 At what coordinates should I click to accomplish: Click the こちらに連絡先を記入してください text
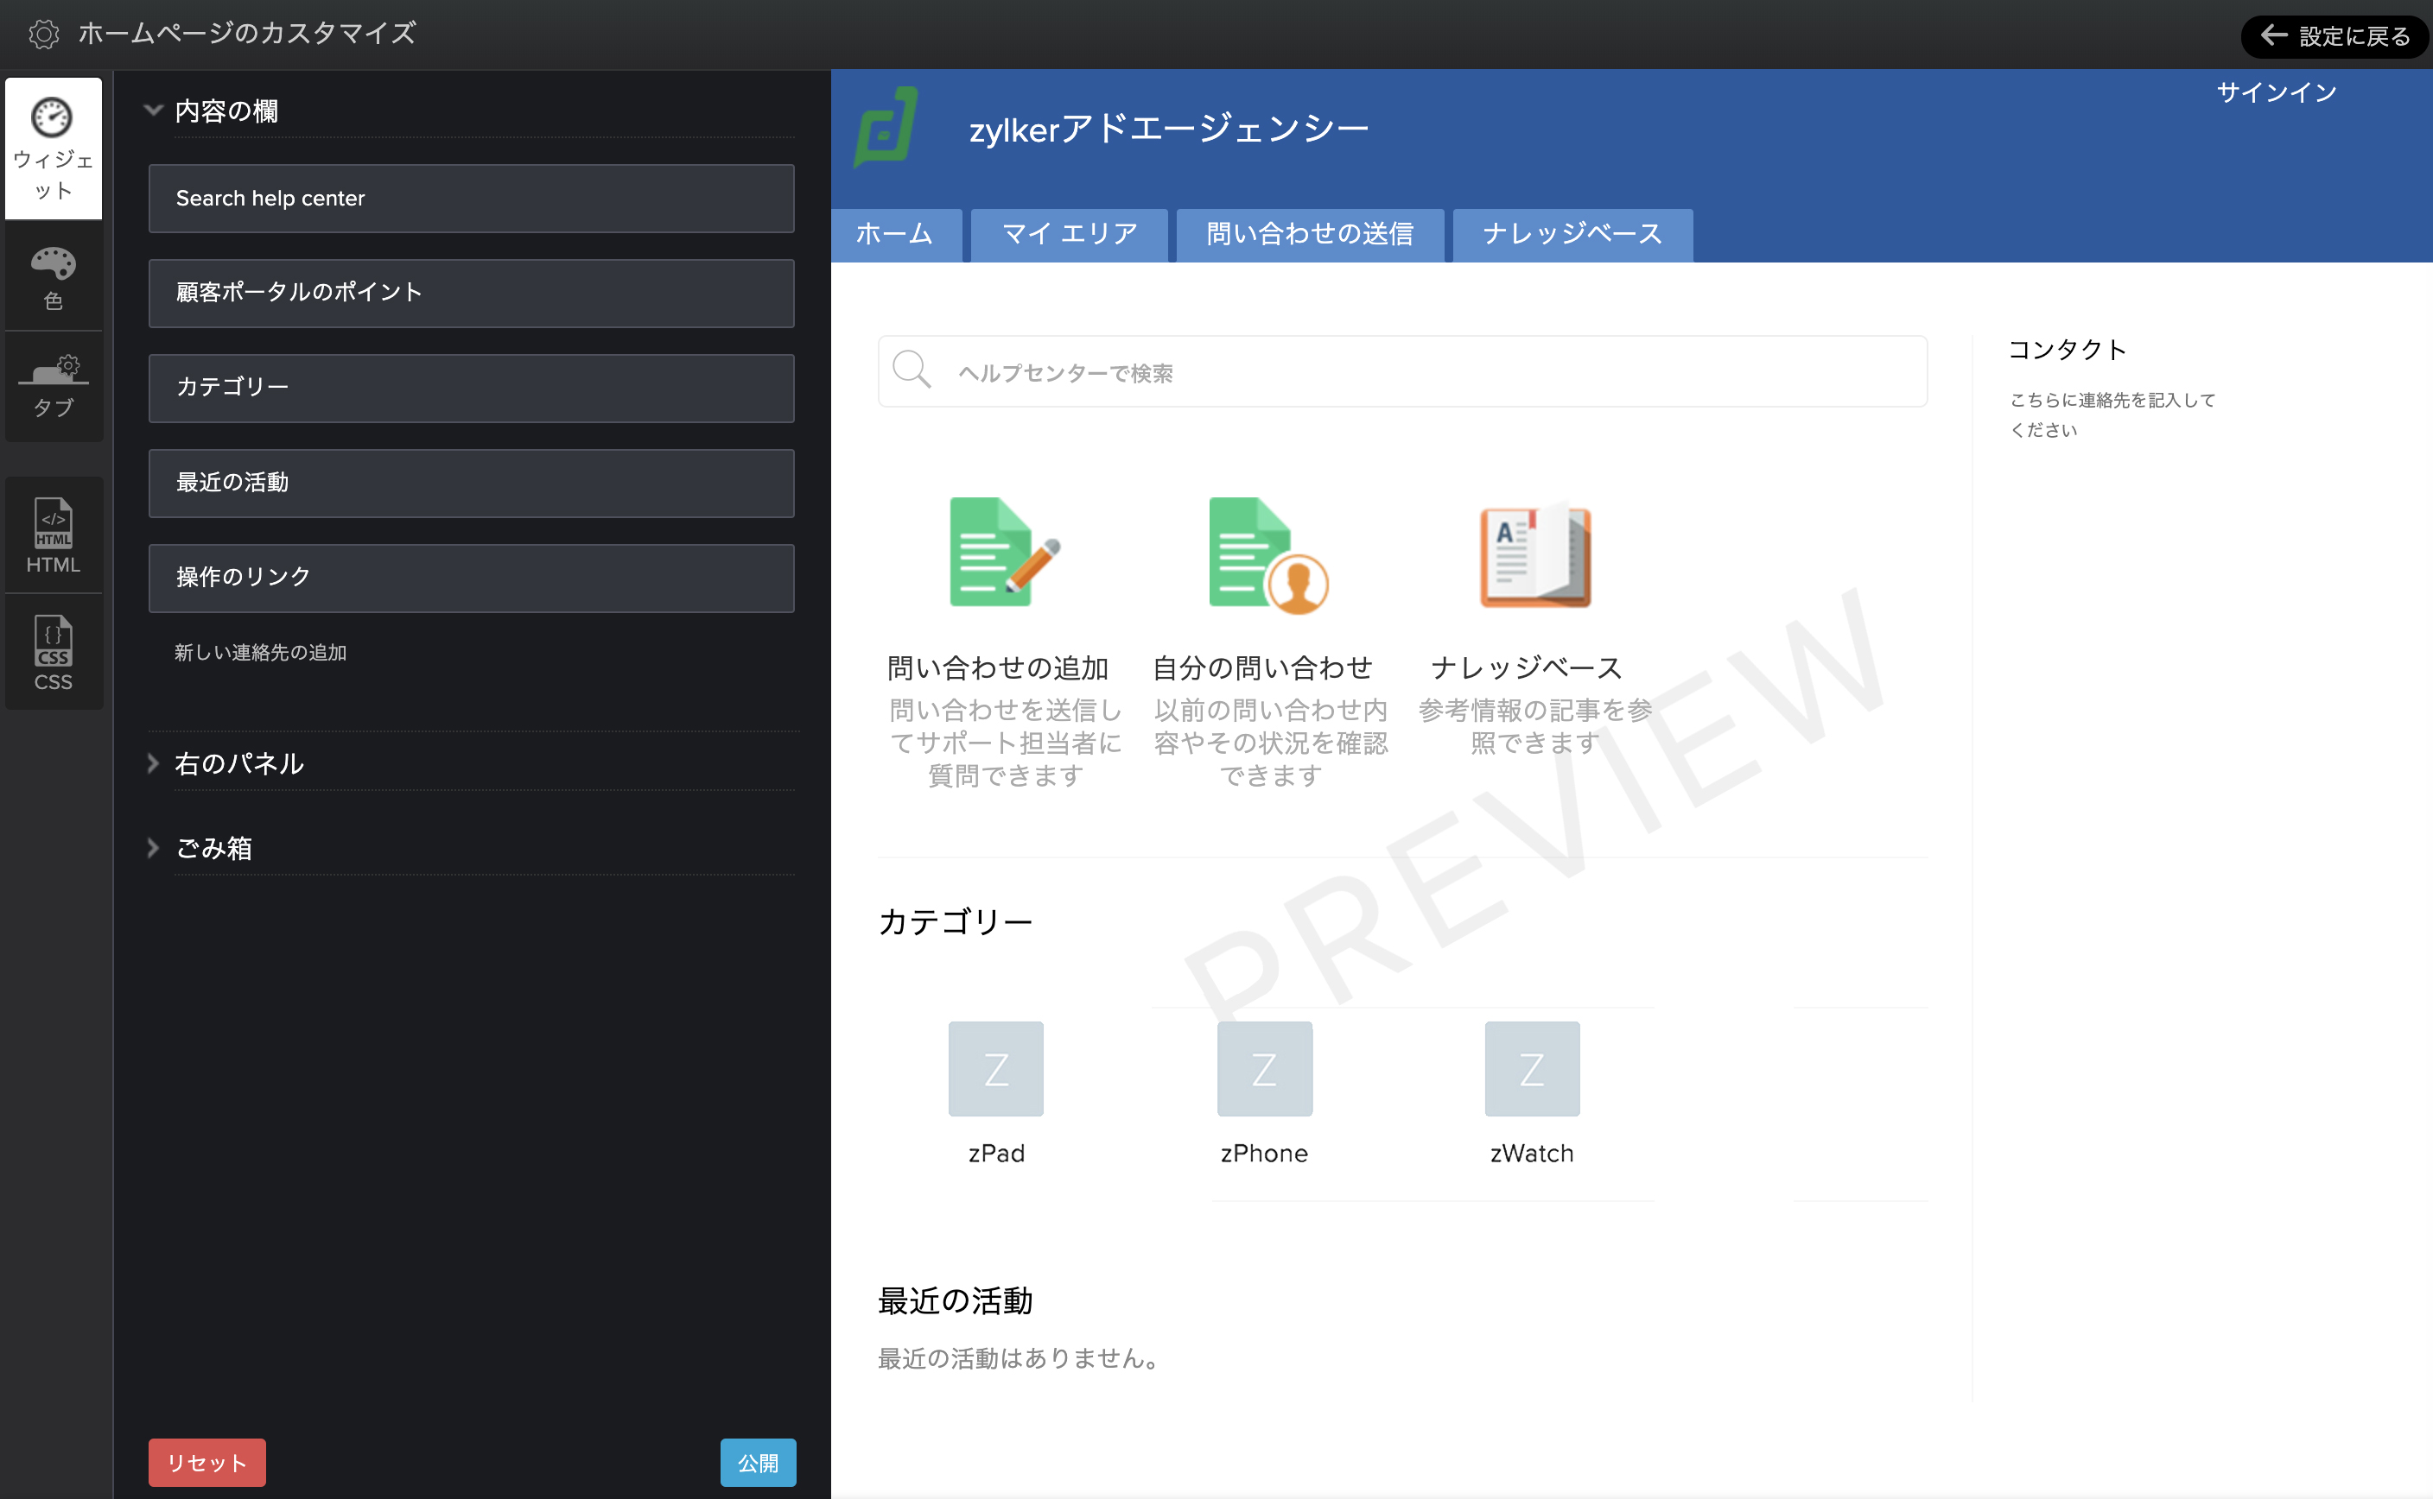pyautogui.click(x=2112, y=414)
